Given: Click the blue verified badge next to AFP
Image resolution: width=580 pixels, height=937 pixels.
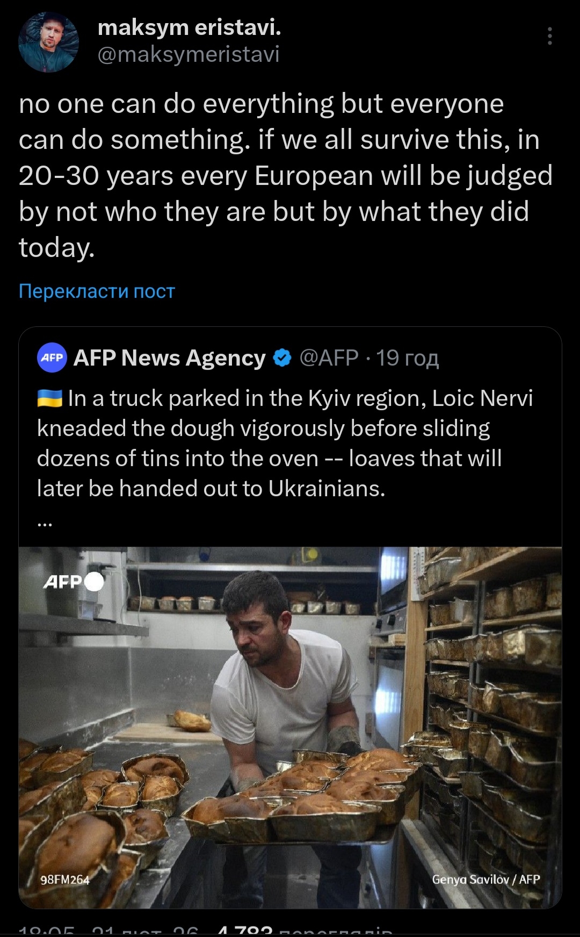Looking at the screenshot, I should [x=282, y=358].
